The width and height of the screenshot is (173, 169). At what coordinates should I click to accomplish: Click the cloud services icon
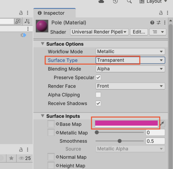tap(101, 1)
